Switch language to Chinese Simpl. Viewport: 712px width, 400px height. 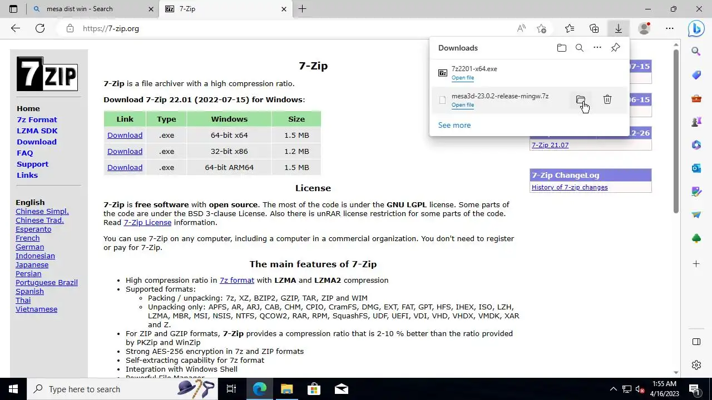[x=42, y=211]
